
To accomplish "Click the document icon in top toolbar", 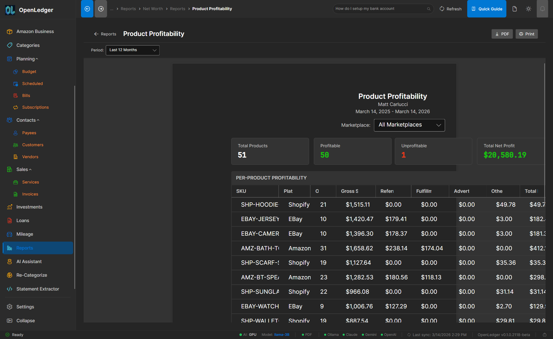I will pyautogui.click(x=515, y=9).
